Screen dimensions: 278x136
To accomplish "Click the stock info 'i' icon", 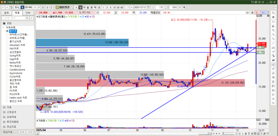I will pyautogui.click(x=76, y=7).
